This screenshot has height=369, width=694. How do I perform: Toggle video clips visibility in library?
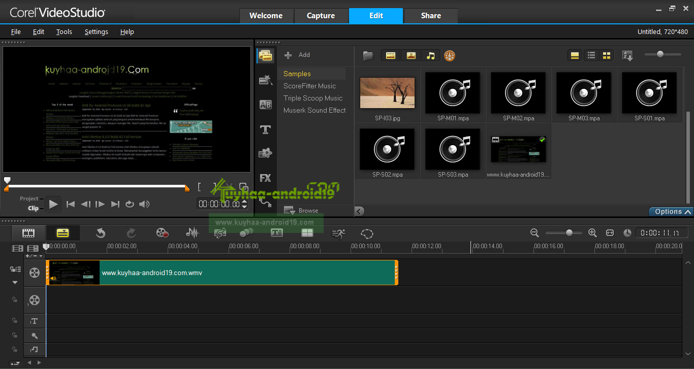[x=391, y=55]
